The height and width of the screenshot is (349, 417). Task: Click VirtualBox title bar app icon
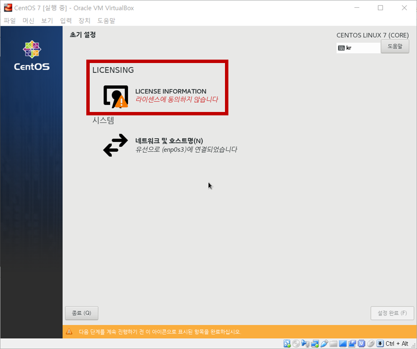click(x=8, y=8)
